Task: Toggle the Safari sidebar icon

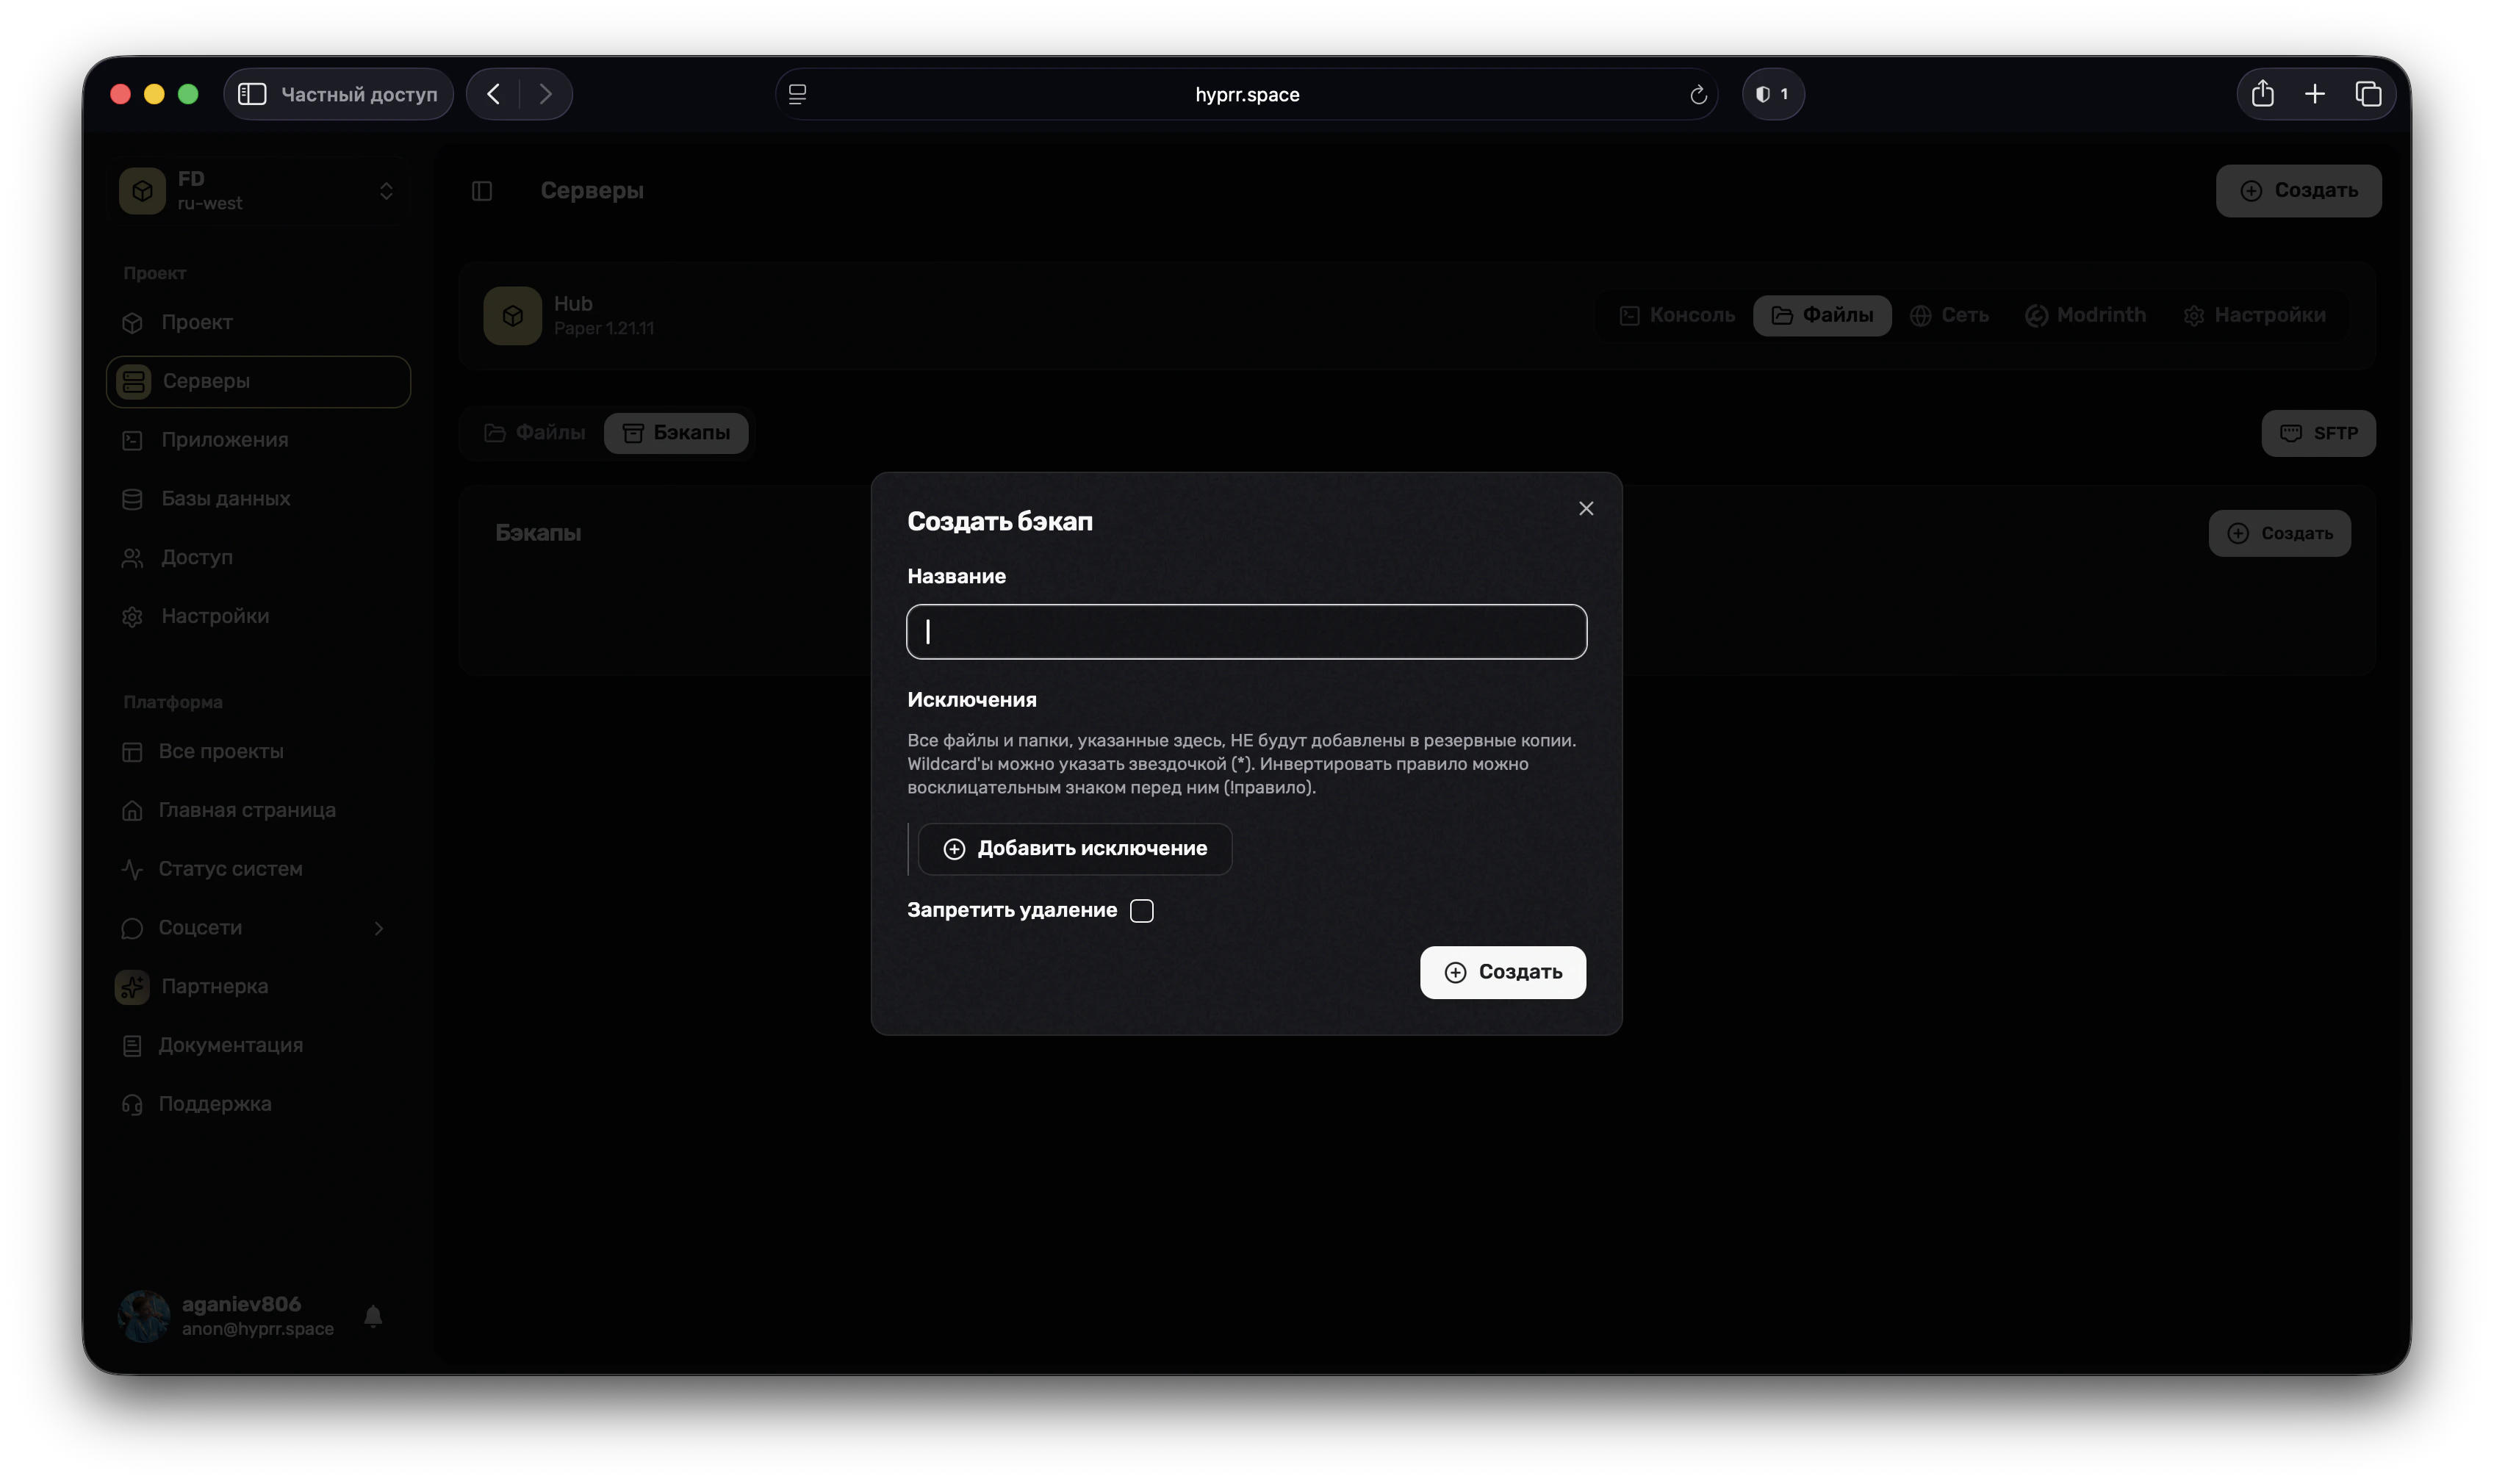Action: (x=252, y=94)
